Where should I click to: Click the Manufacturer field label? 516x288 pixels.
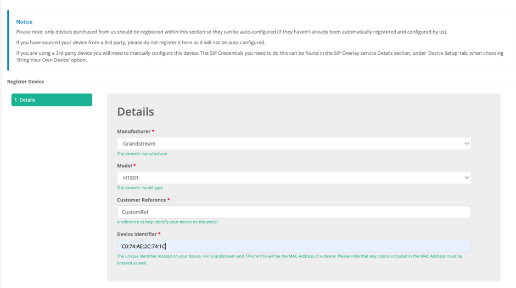(133, 131)
